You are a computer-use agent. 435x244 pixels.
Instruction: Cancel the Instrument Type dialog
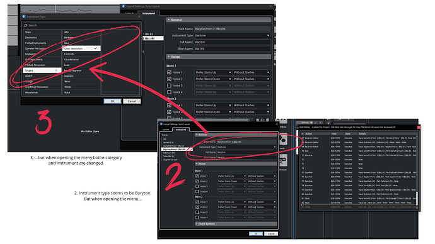coord(132,101)
